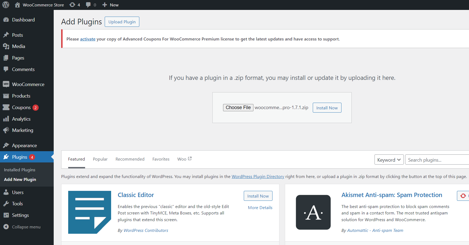Click the WordPress logo icon
The width and height of the screenshot is (469, 245).
pyautogui.click(x=6, y=5)
